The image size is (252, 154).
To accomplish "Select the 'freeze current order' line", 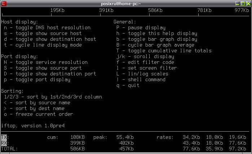I will pos(39,114).
